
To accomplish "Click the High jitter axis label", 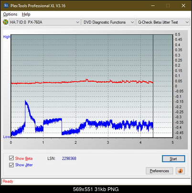I will [x=7, y=37].
